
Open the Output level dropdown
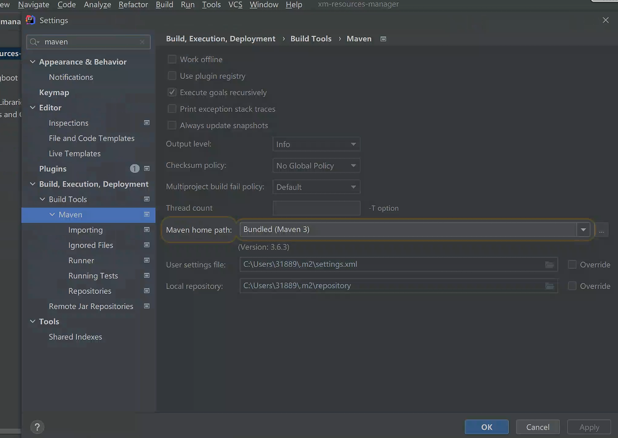[x=316, y=144]
